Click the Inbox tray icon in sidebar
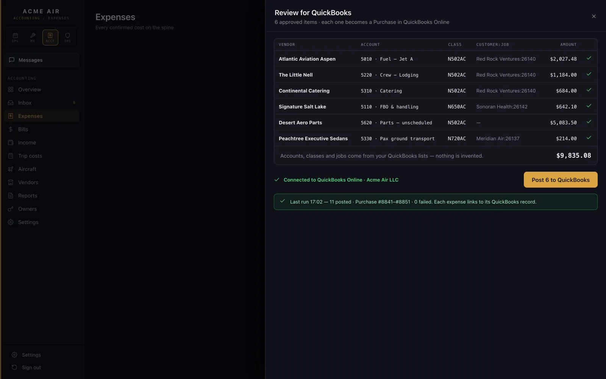The width and height of the screenshot is (606, 379). pyautogui.click(x=11, y=103)
